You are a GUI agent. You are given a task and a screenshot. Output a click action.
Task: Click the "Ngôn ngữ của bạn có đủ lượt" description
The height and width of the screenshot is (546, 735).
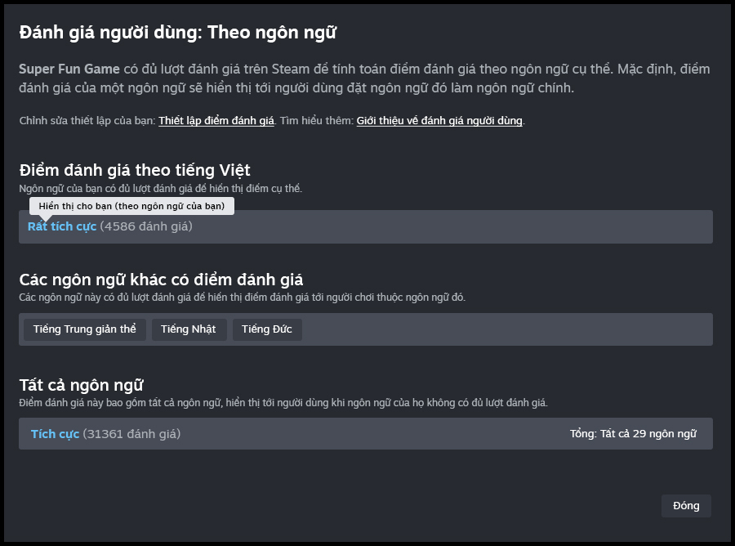161,189
